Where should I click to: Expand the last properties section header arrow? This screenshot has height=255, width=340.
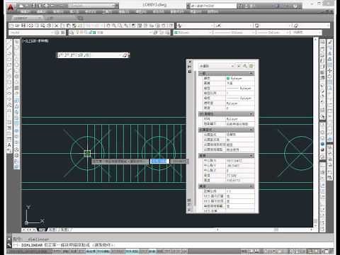coord(251,186)
